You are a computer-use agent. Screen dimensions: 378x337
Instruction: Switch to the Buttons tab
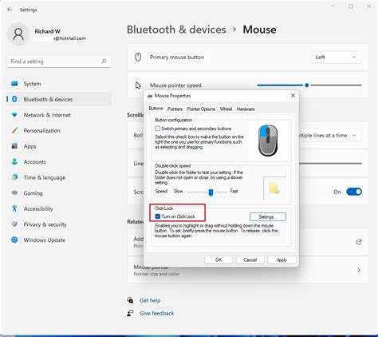[x=156, y=109]
